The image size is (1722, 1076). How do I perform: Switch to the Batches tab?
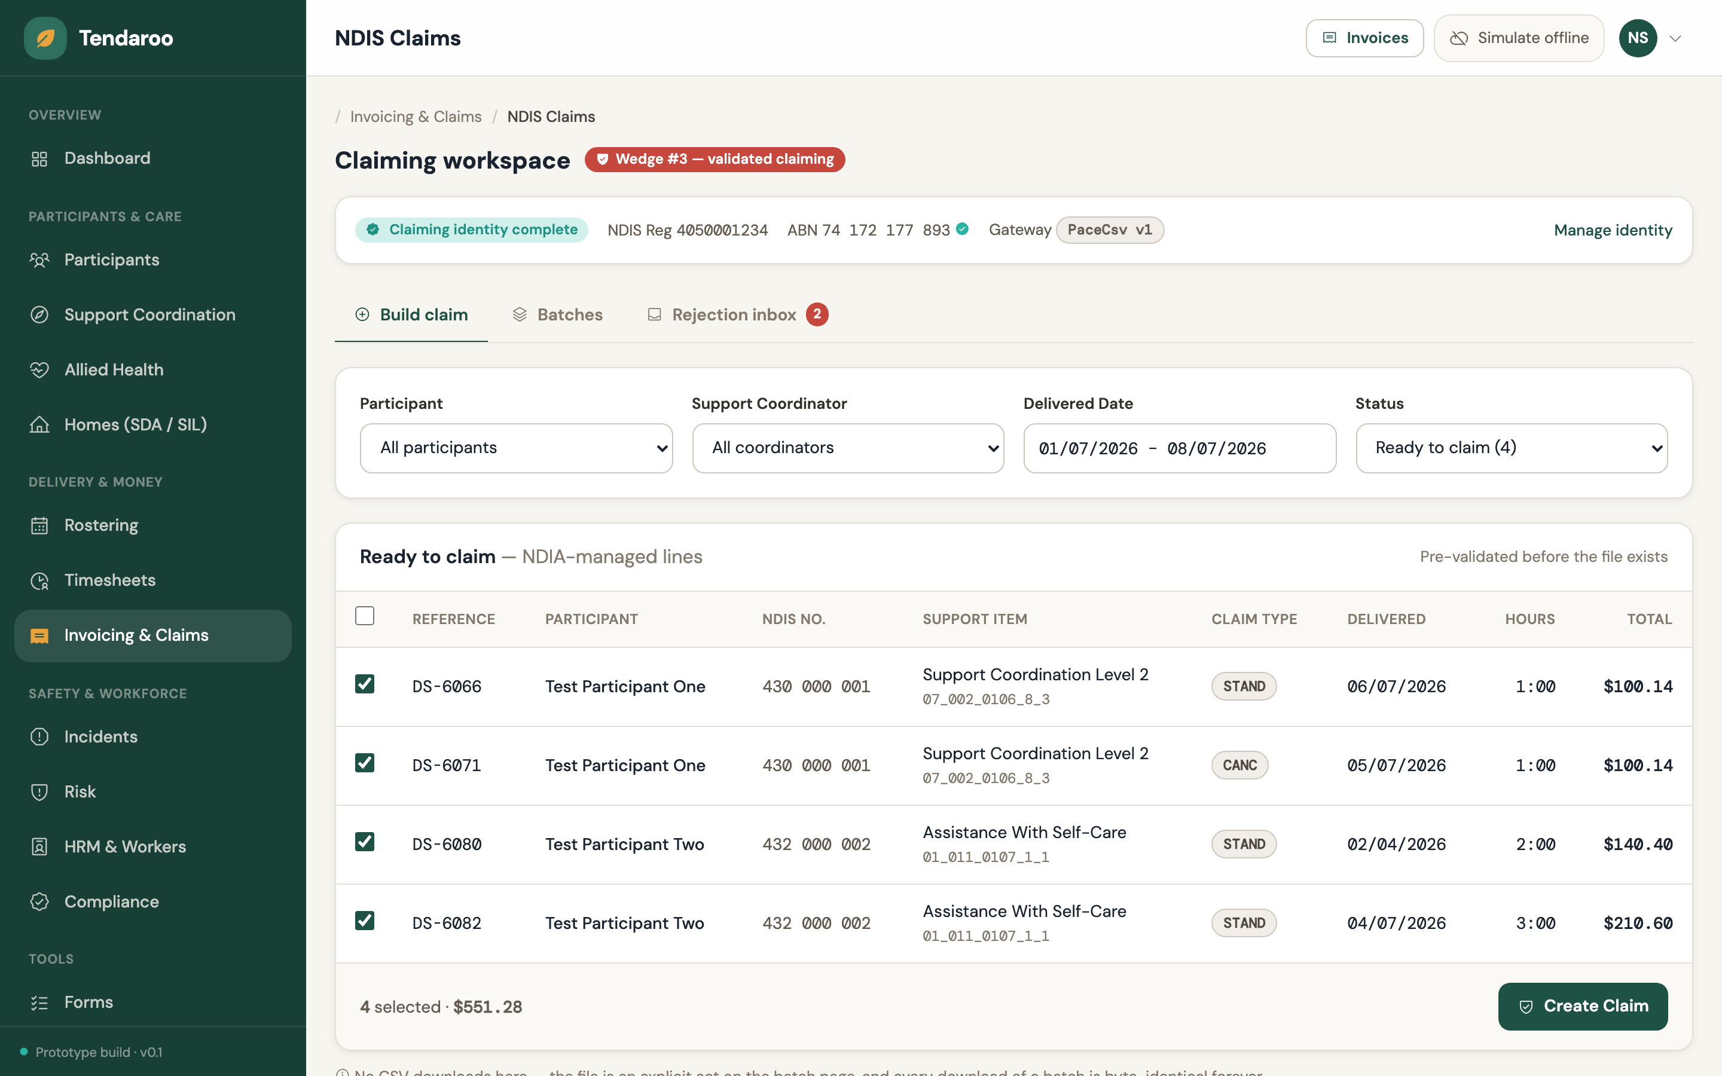click(x=557, y=314)
